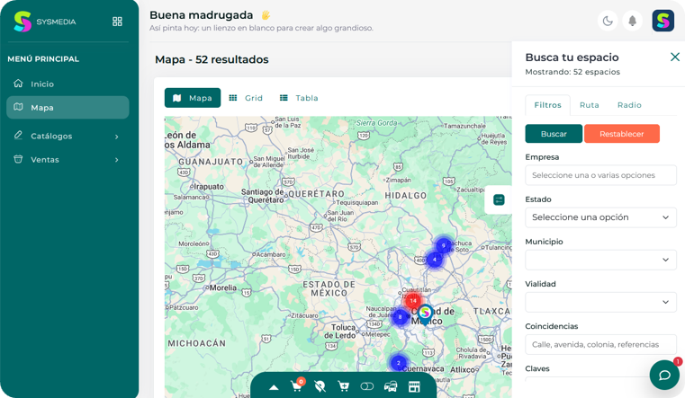The height and width of the screenshot is (398, 685).
Task: Open the shopping cart with the 0 badge
Action: 296,386
